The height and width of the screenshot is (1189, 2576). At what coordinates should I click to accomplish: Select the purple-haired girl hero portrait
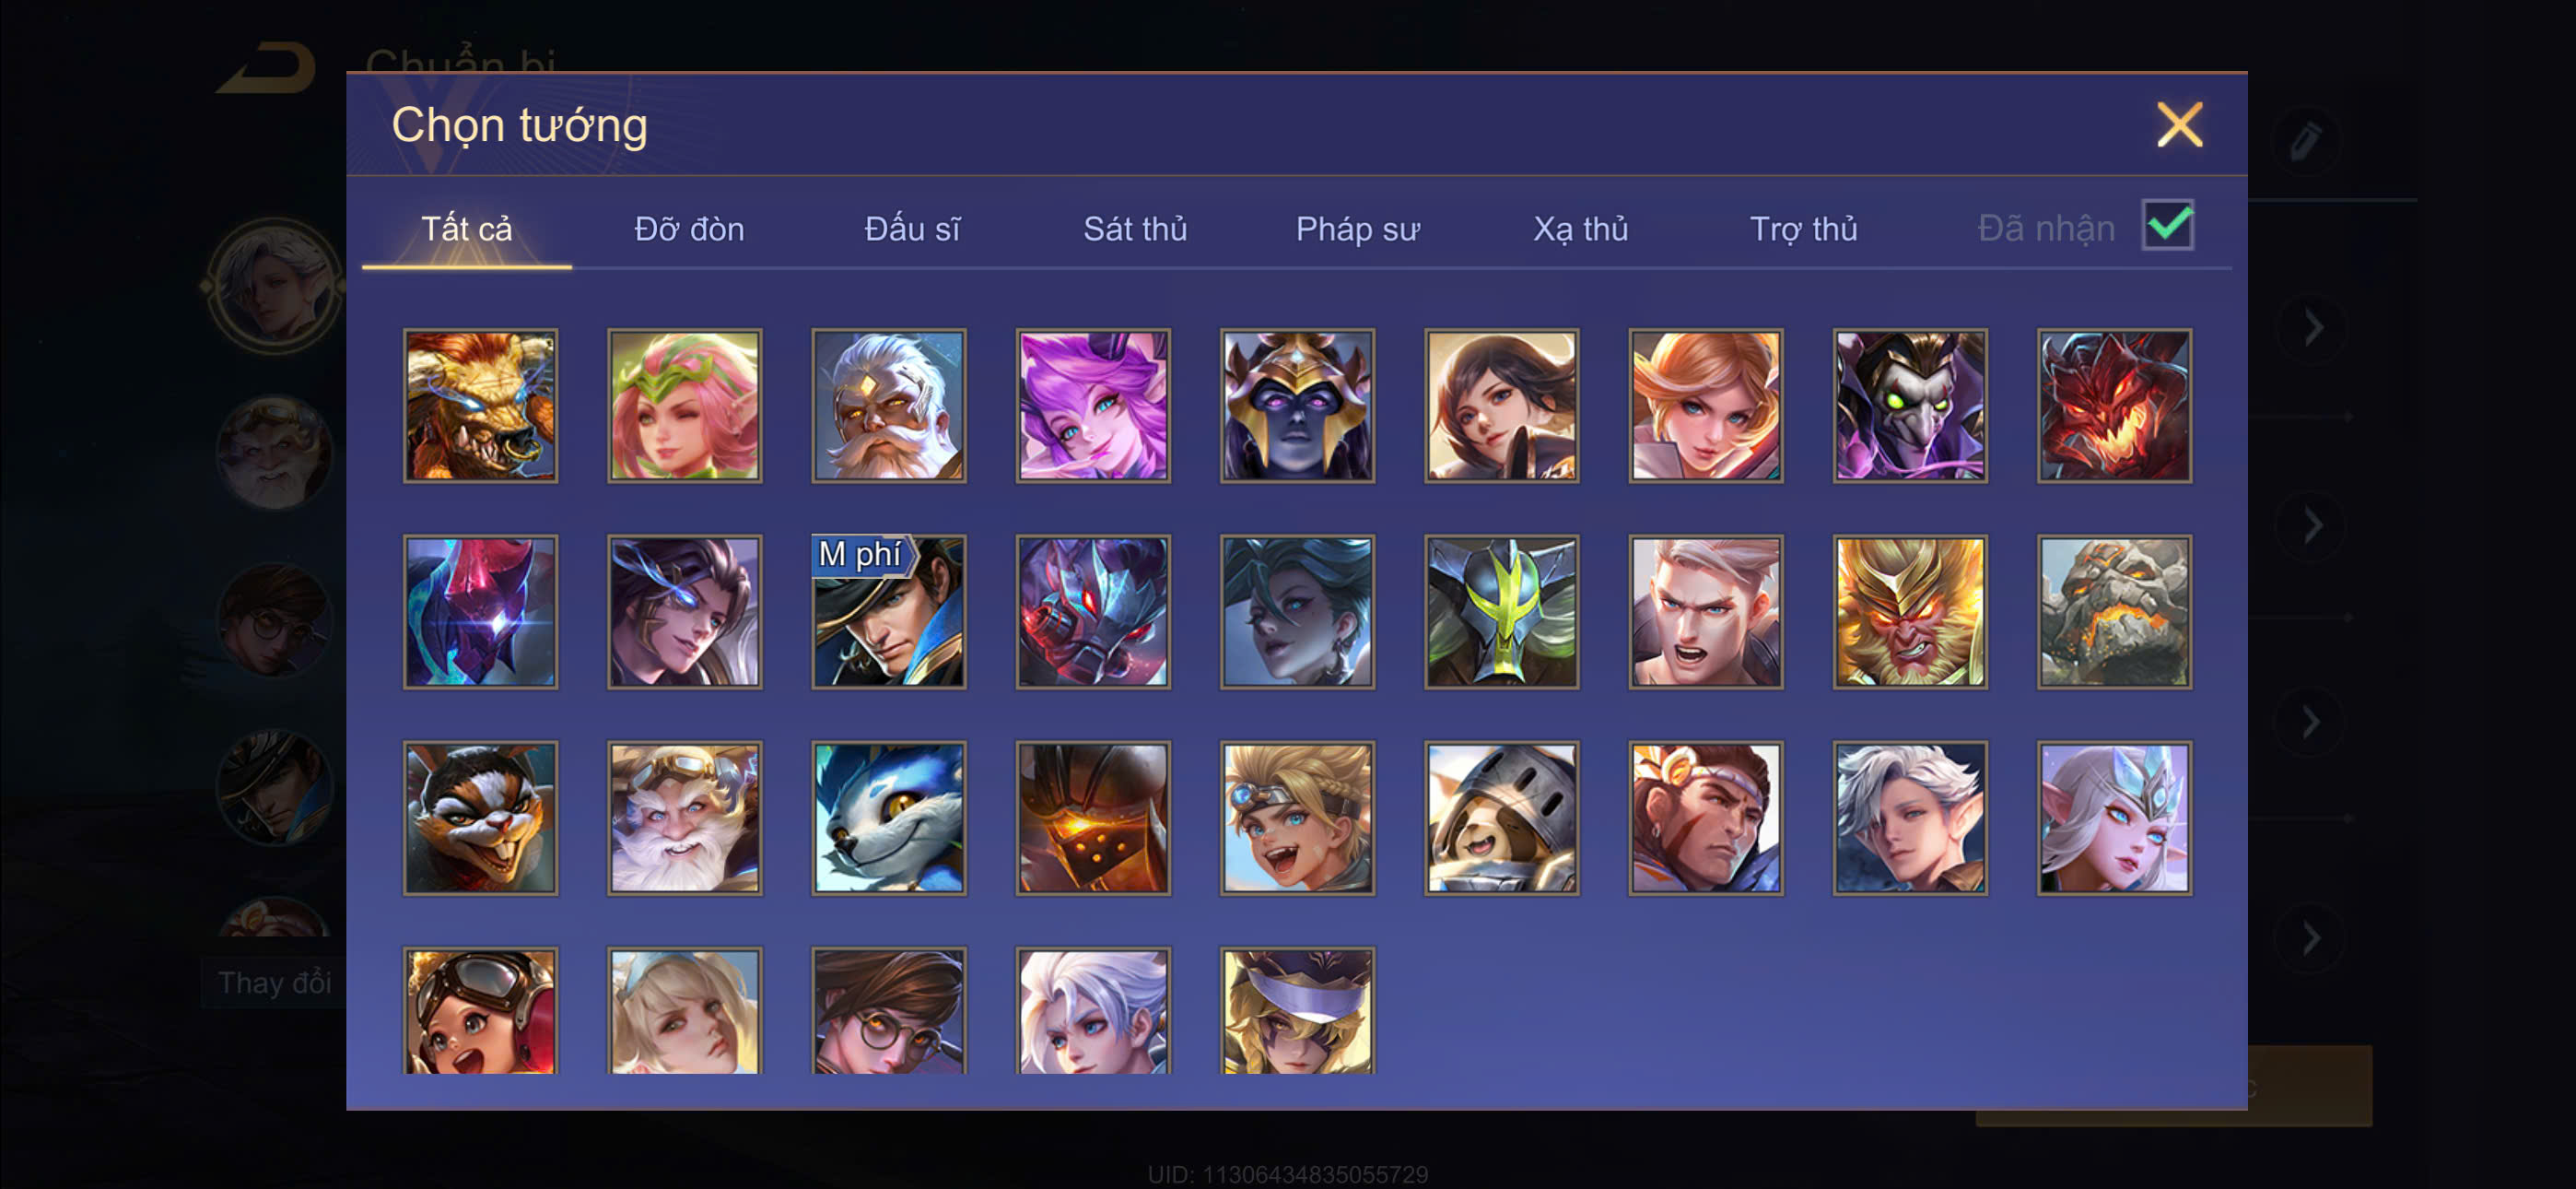tap(1093, 406)
